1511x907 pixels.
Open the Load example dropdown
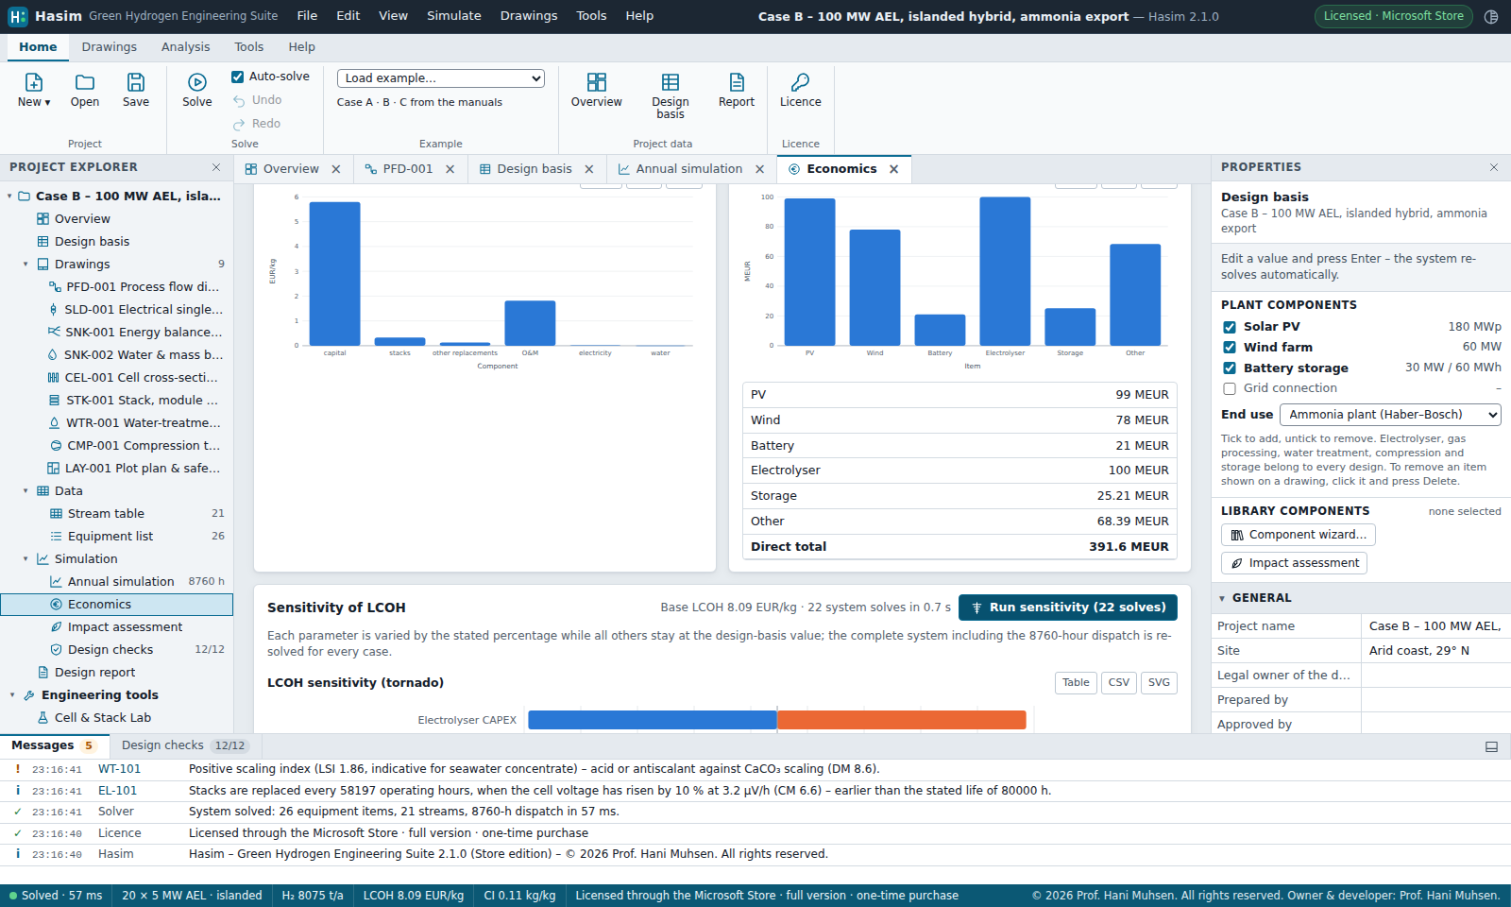click(441, 78)
